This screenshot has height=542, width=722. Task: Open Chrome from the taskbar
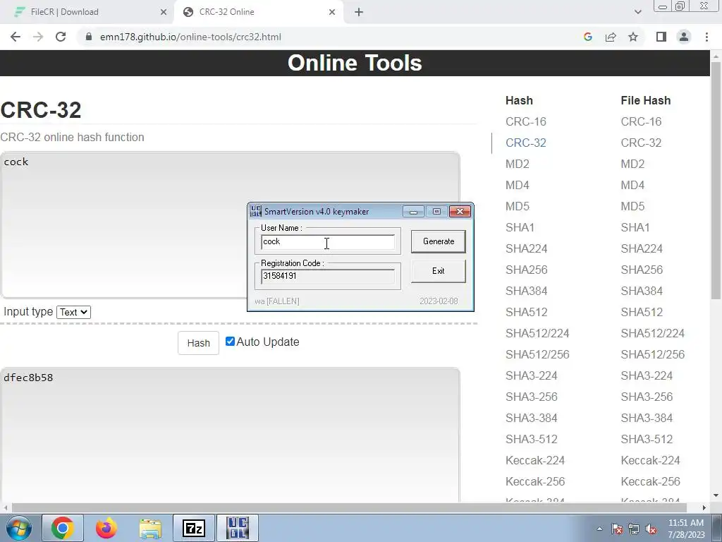coord(63,528)
